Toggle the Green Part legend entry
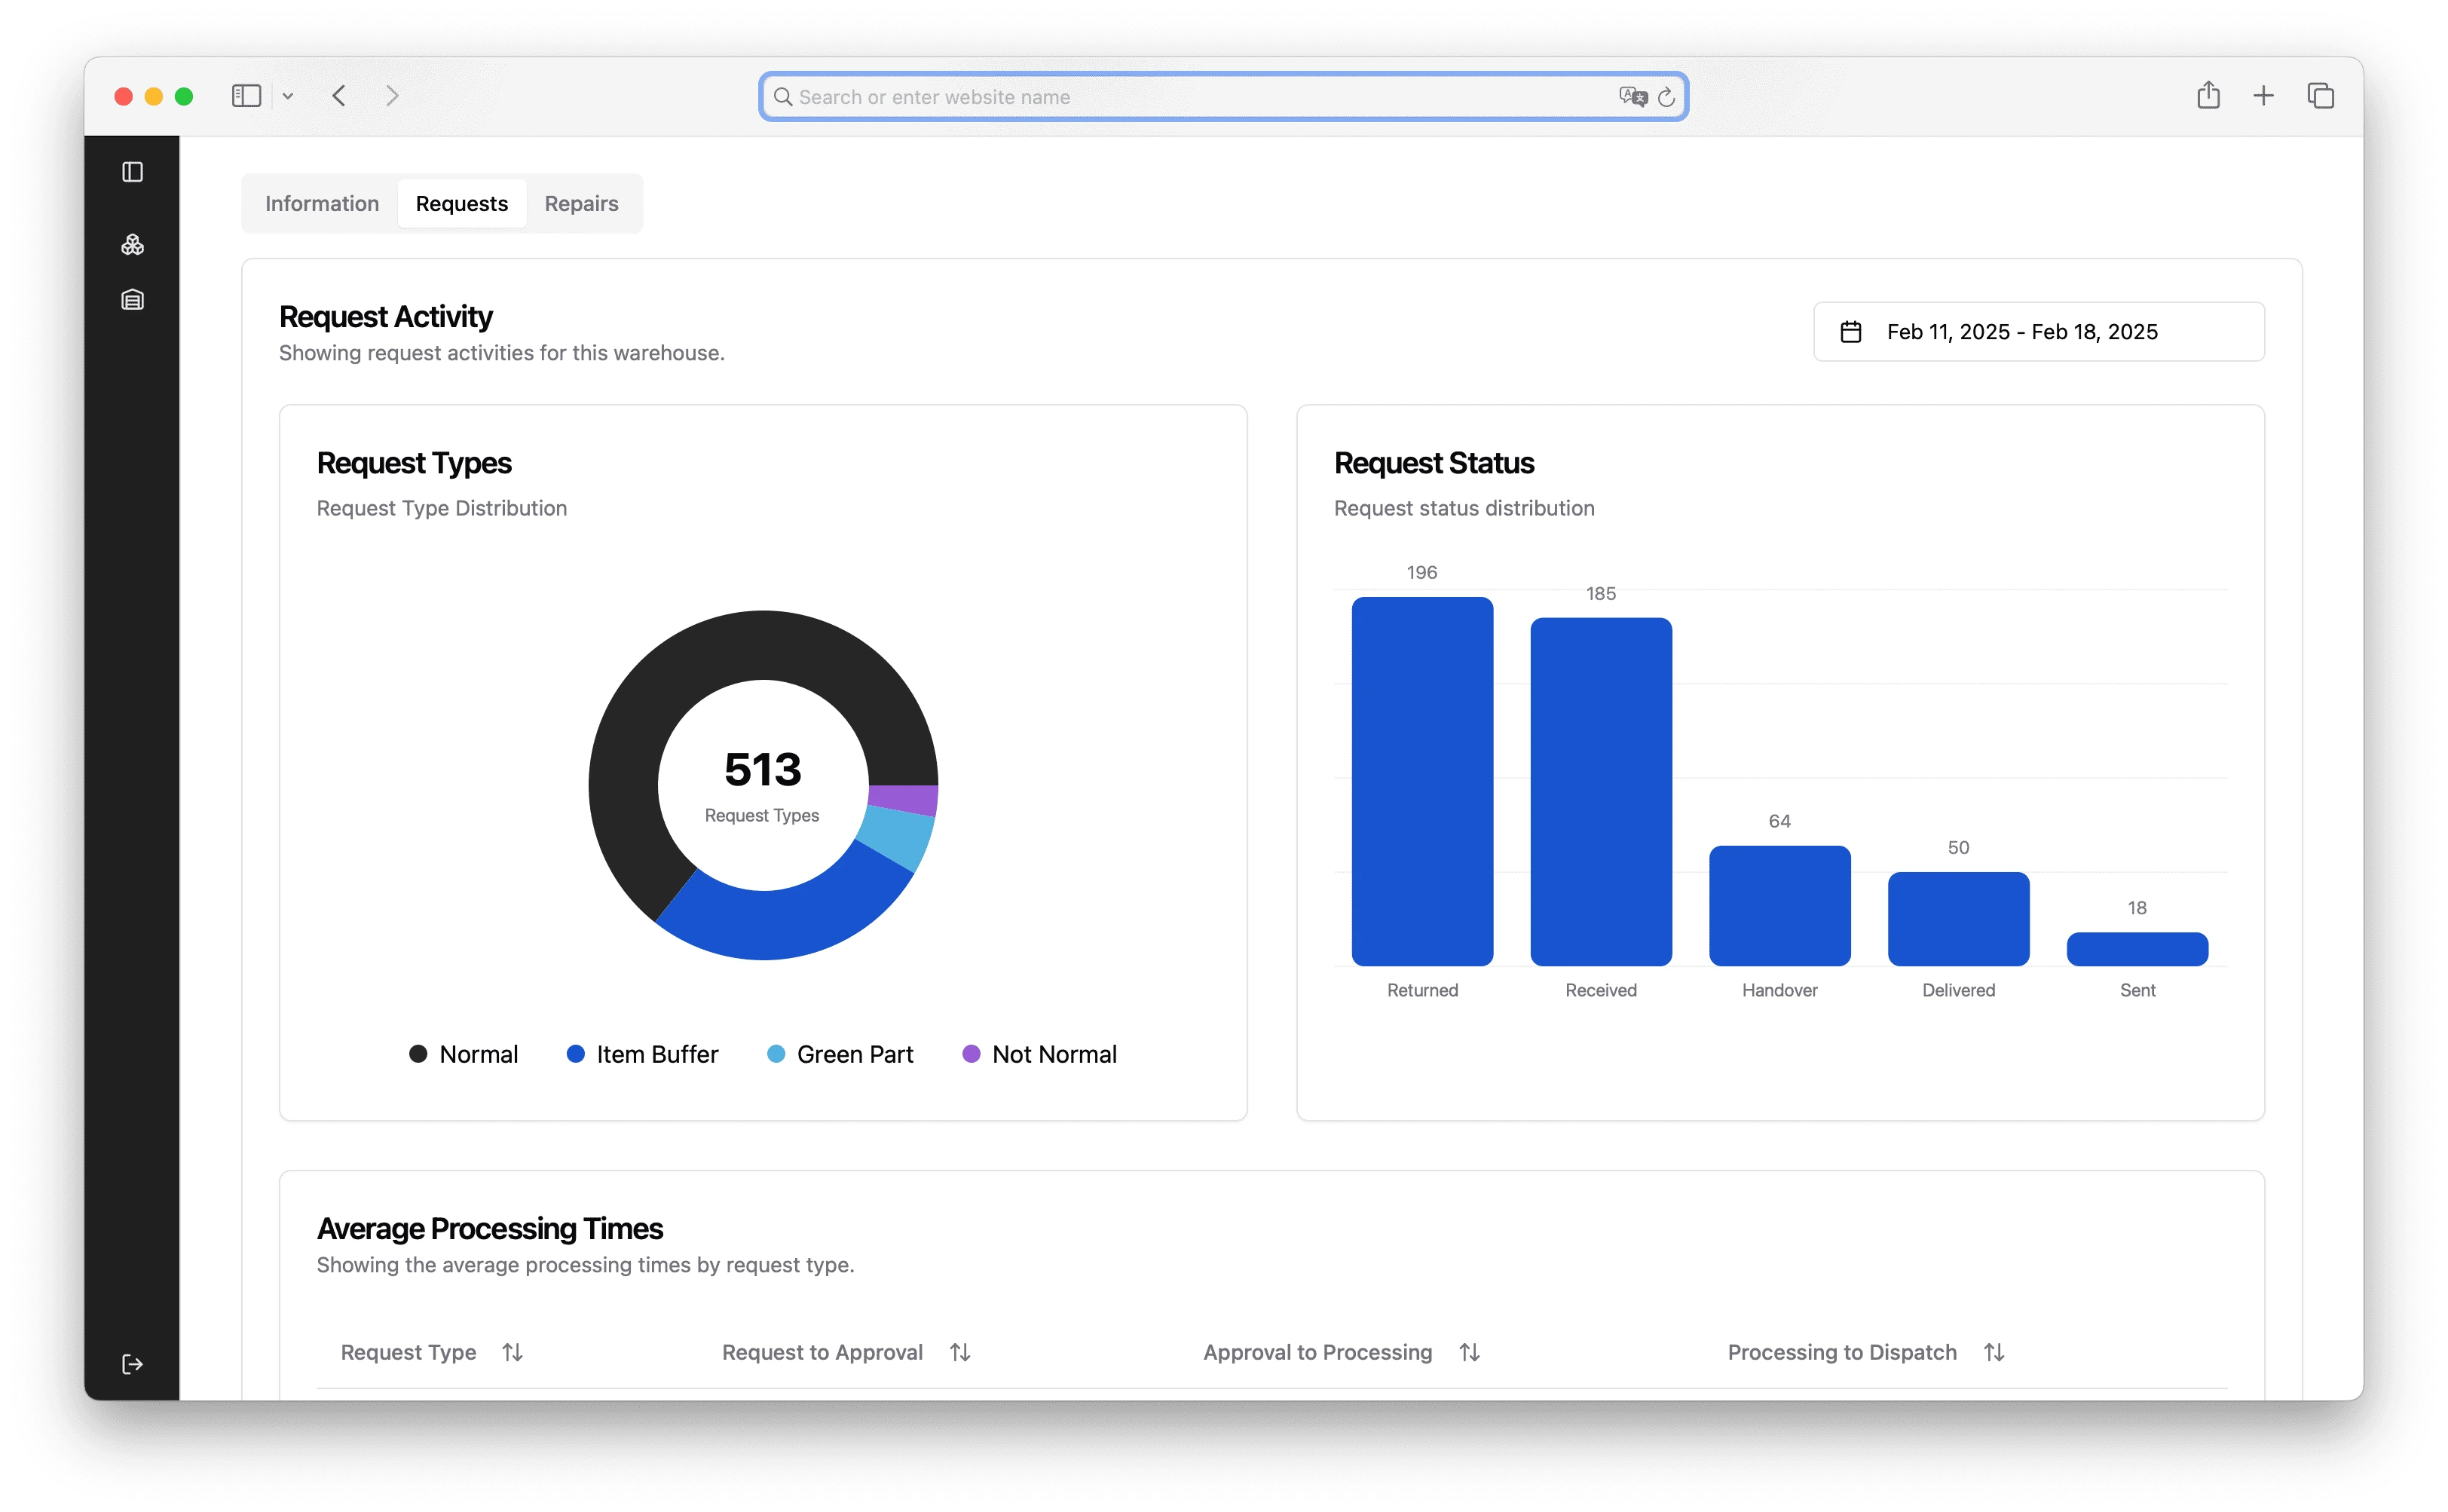The width and height of the screenshot is (2448, 1512). click(839, 1053)
